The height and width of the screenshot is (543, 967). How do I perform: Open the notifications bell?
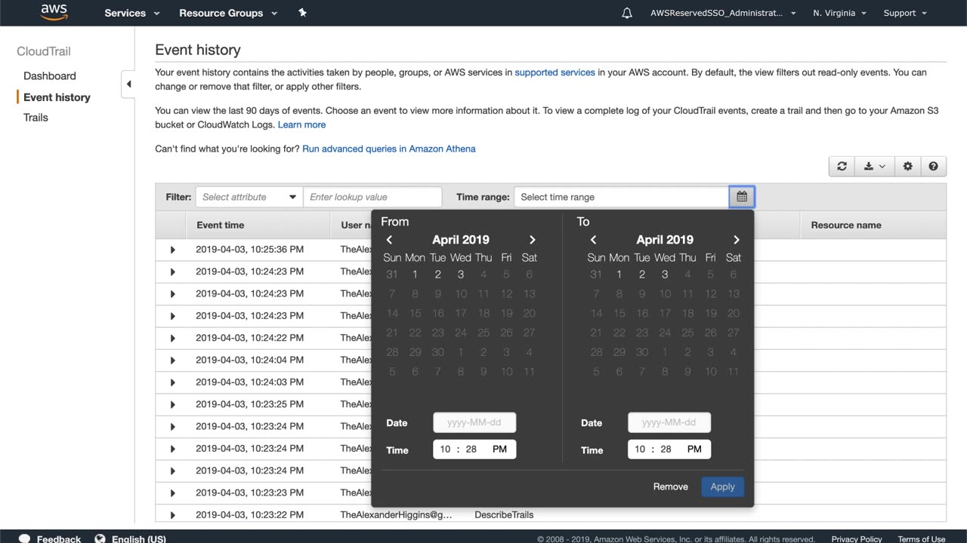[627, 13]
